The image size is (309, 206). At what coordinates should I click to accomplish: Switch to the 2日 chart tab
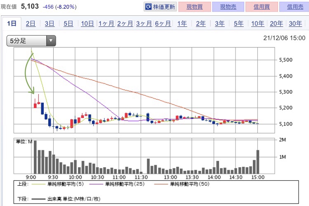pos(31,24)
